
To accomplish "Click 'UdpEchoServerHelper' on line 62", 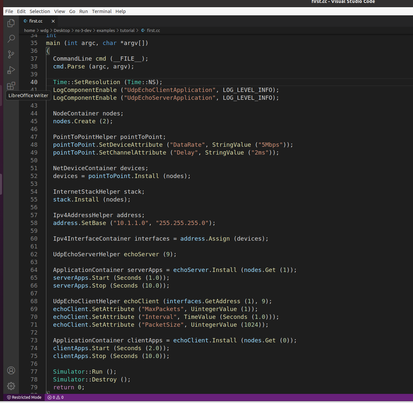I will tap(87, 254).
